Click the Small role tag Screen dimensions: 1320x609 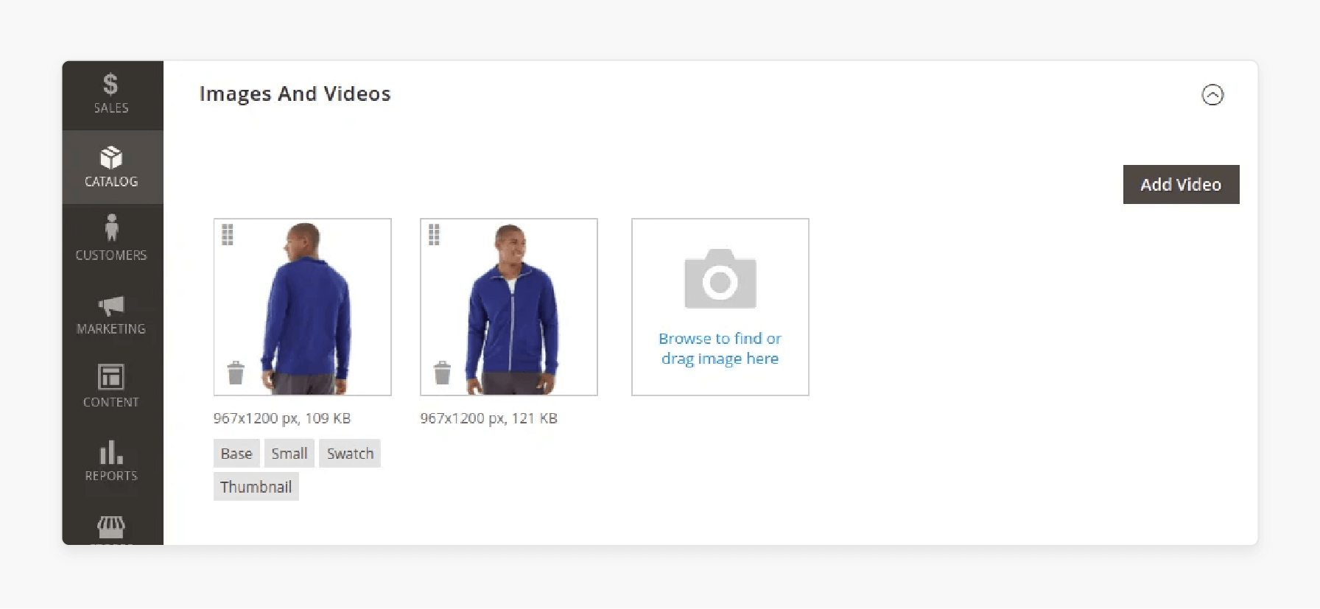289,454
